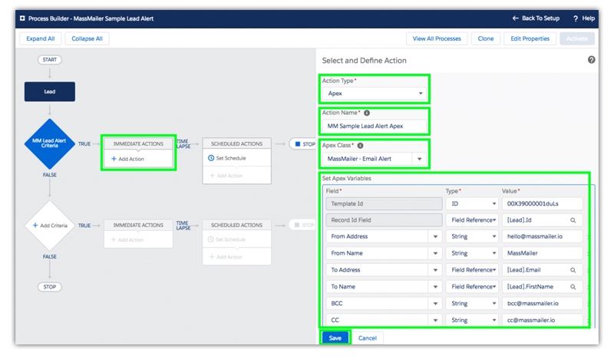Click the blue MM Lead Alert Criteria diamond
614x359 pixels.
click(49, 144)
